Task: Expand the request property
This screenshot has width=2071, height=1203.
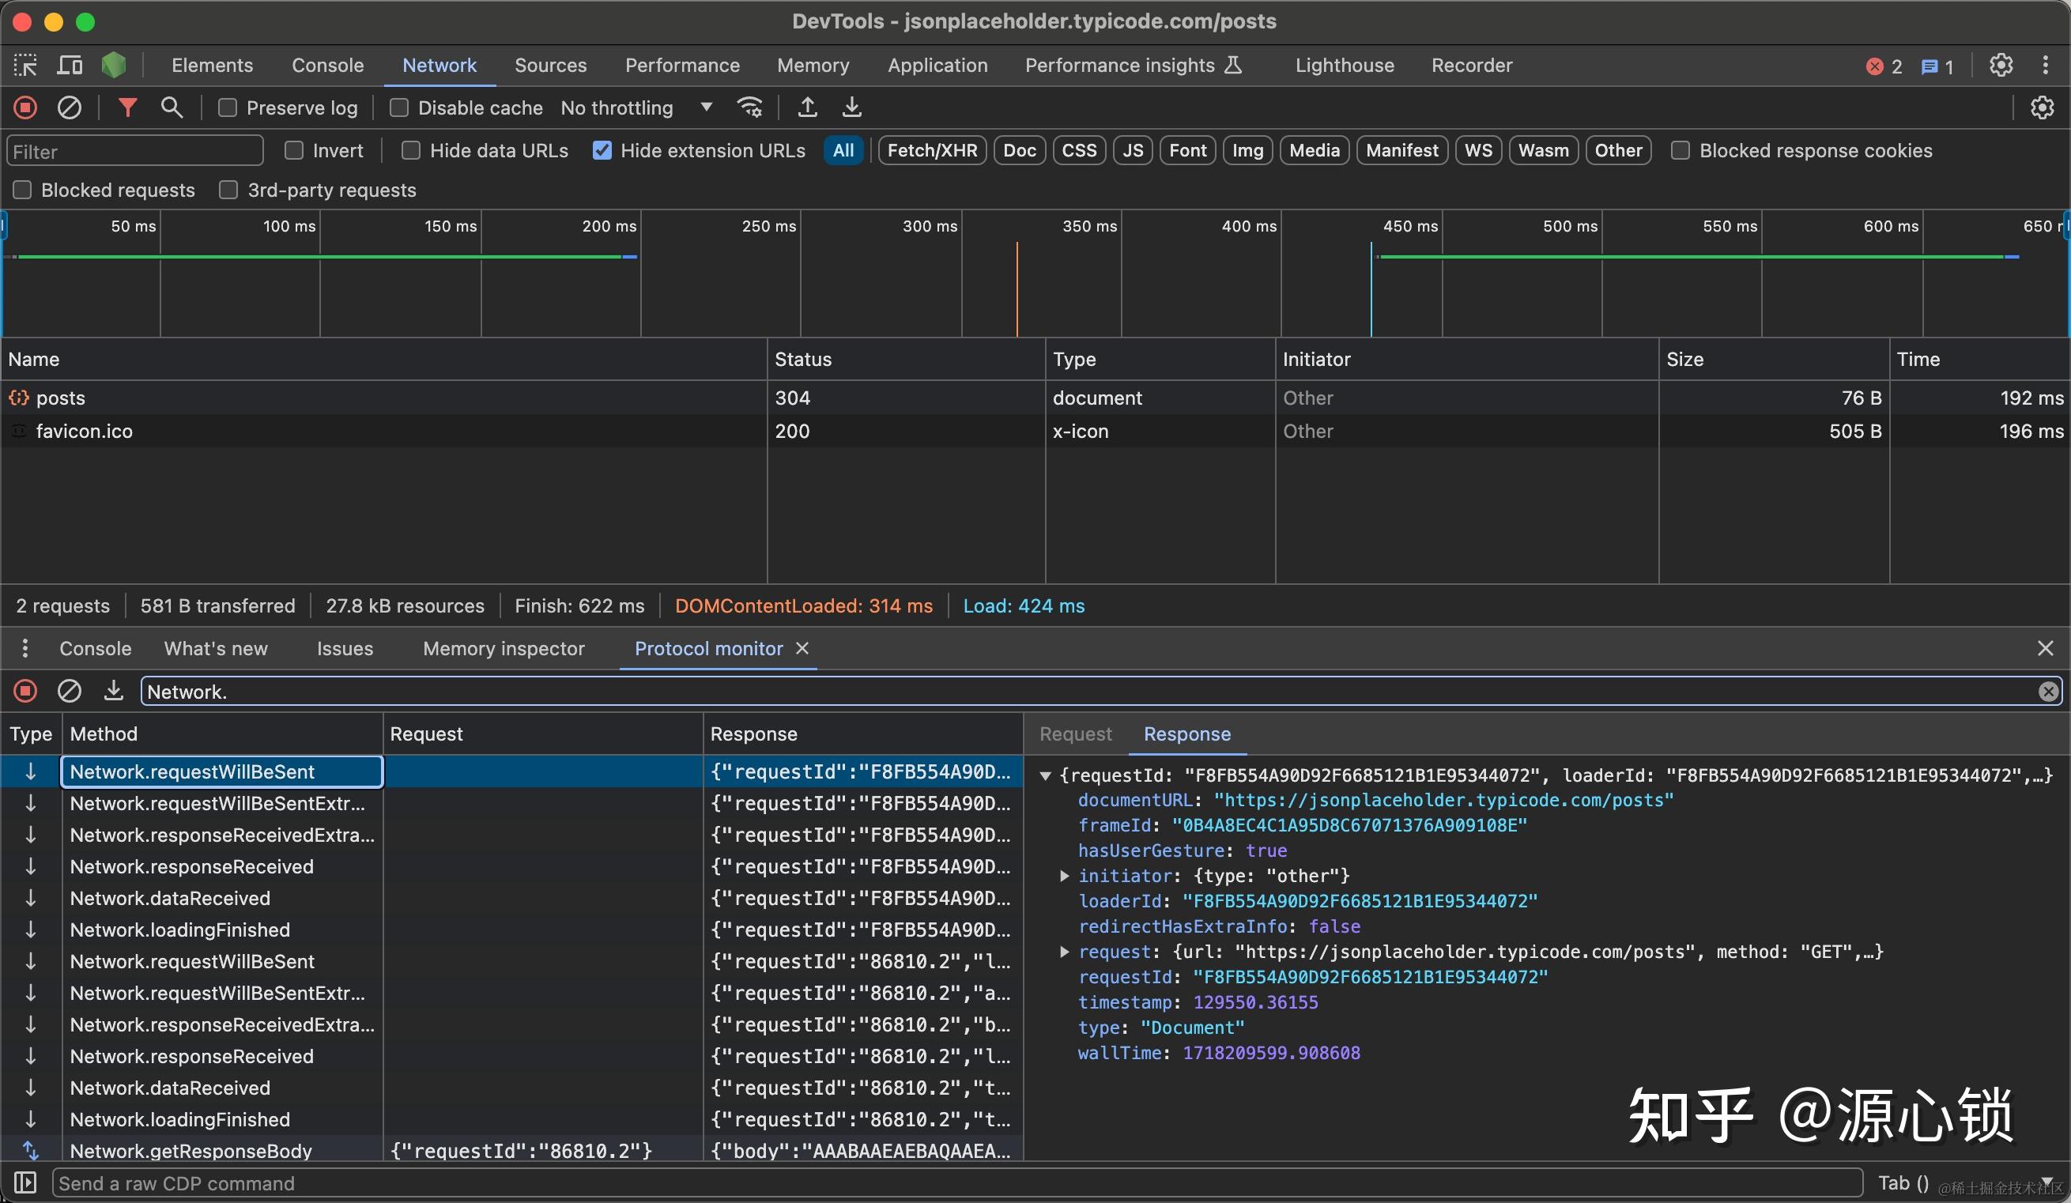Action: pos(1064,952)
